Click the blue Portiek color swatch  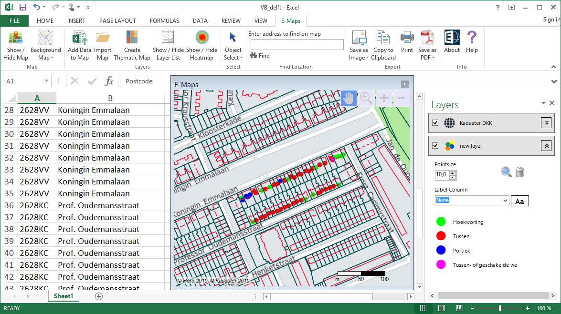point(441,251)
